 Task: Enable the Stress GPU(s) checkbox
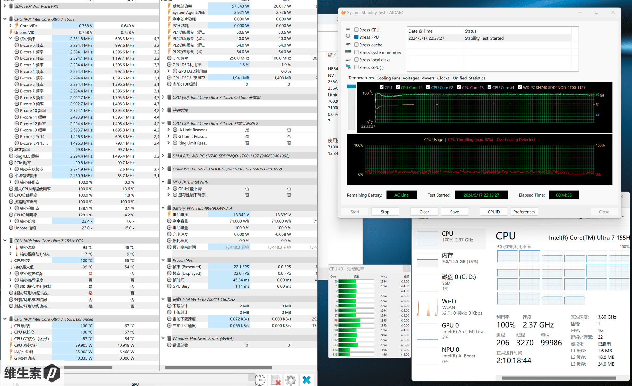pos(356,67)
